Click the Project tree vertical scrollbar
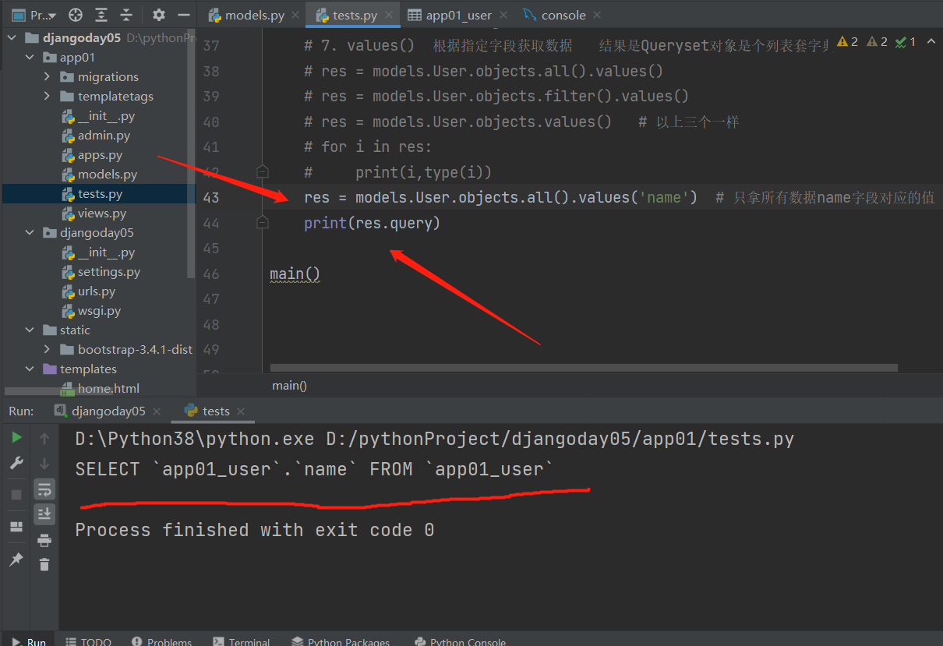The width and height of the screenshot is (943, 646). pos(192,154)
